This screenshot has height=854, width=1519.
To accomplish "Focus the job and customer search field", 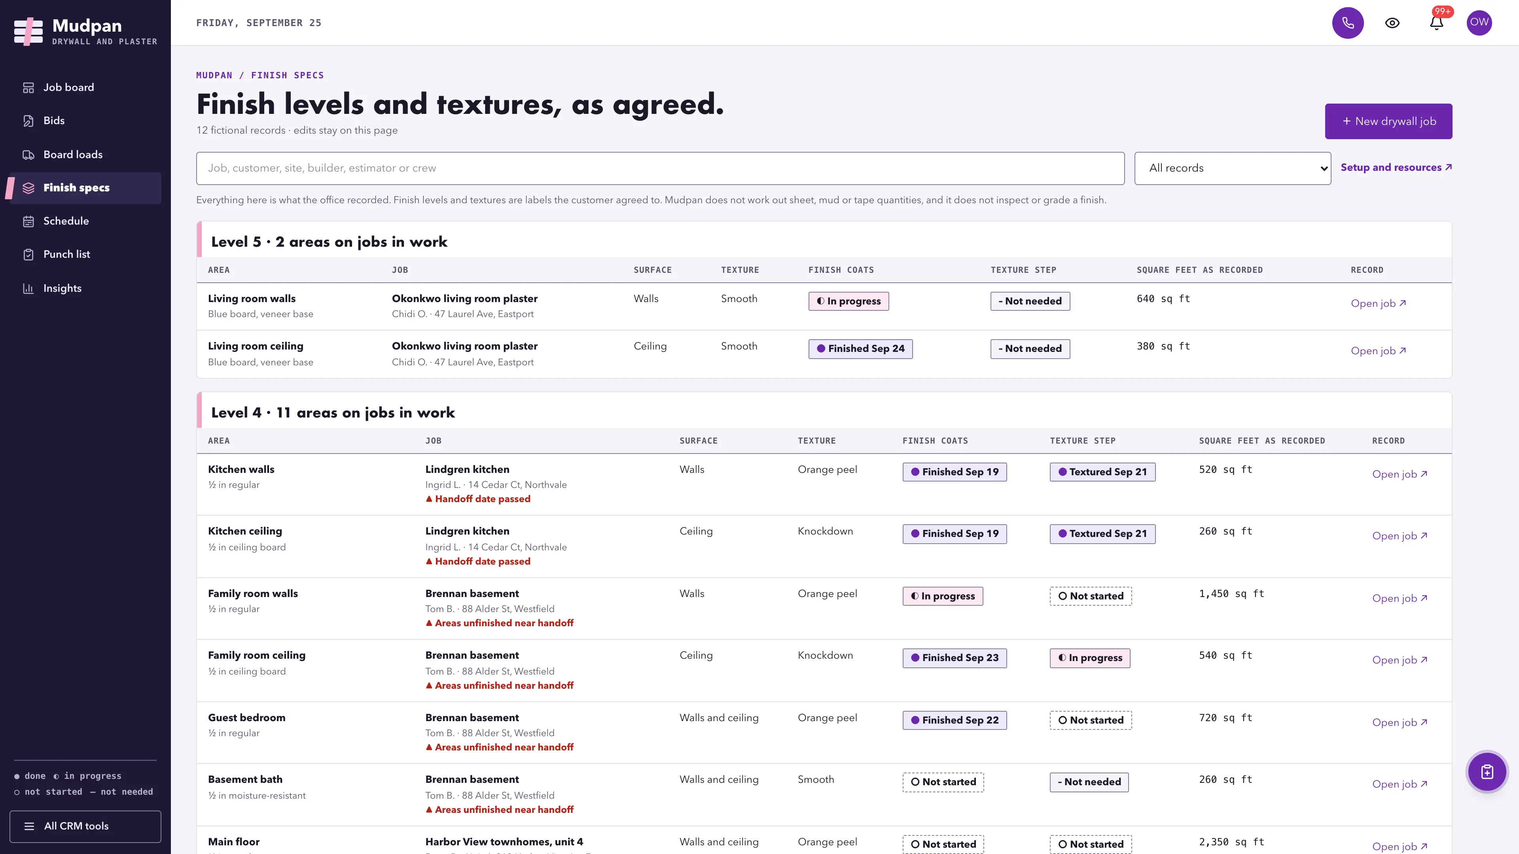I will tap(661, 168).
